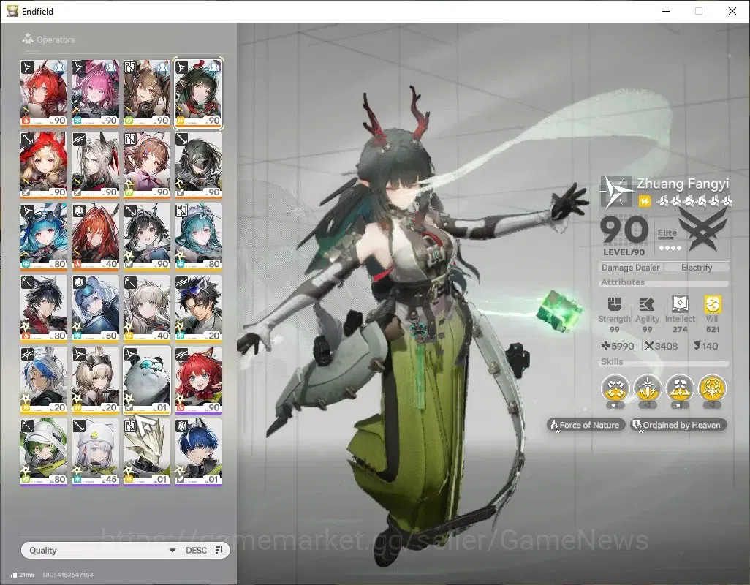Open the Ordained by Heaven talent
The width and height of the screenshot is (750, 585).
click(678, 425)
